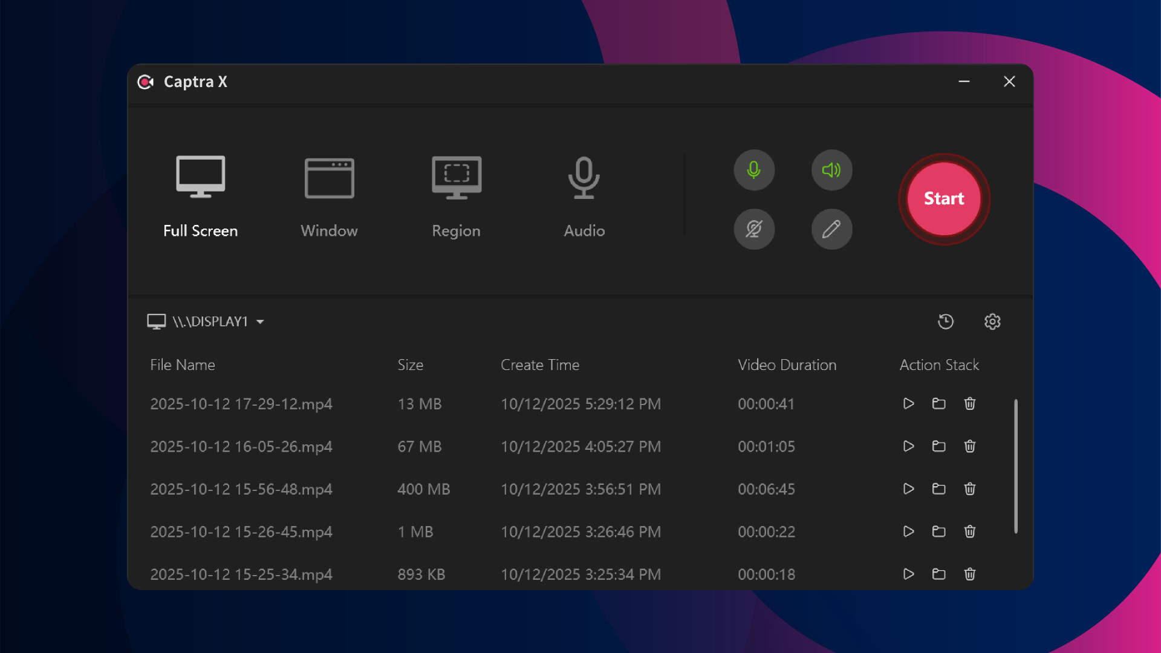Toggle the microphone on
1161x653 pixels.
point(754,170)
